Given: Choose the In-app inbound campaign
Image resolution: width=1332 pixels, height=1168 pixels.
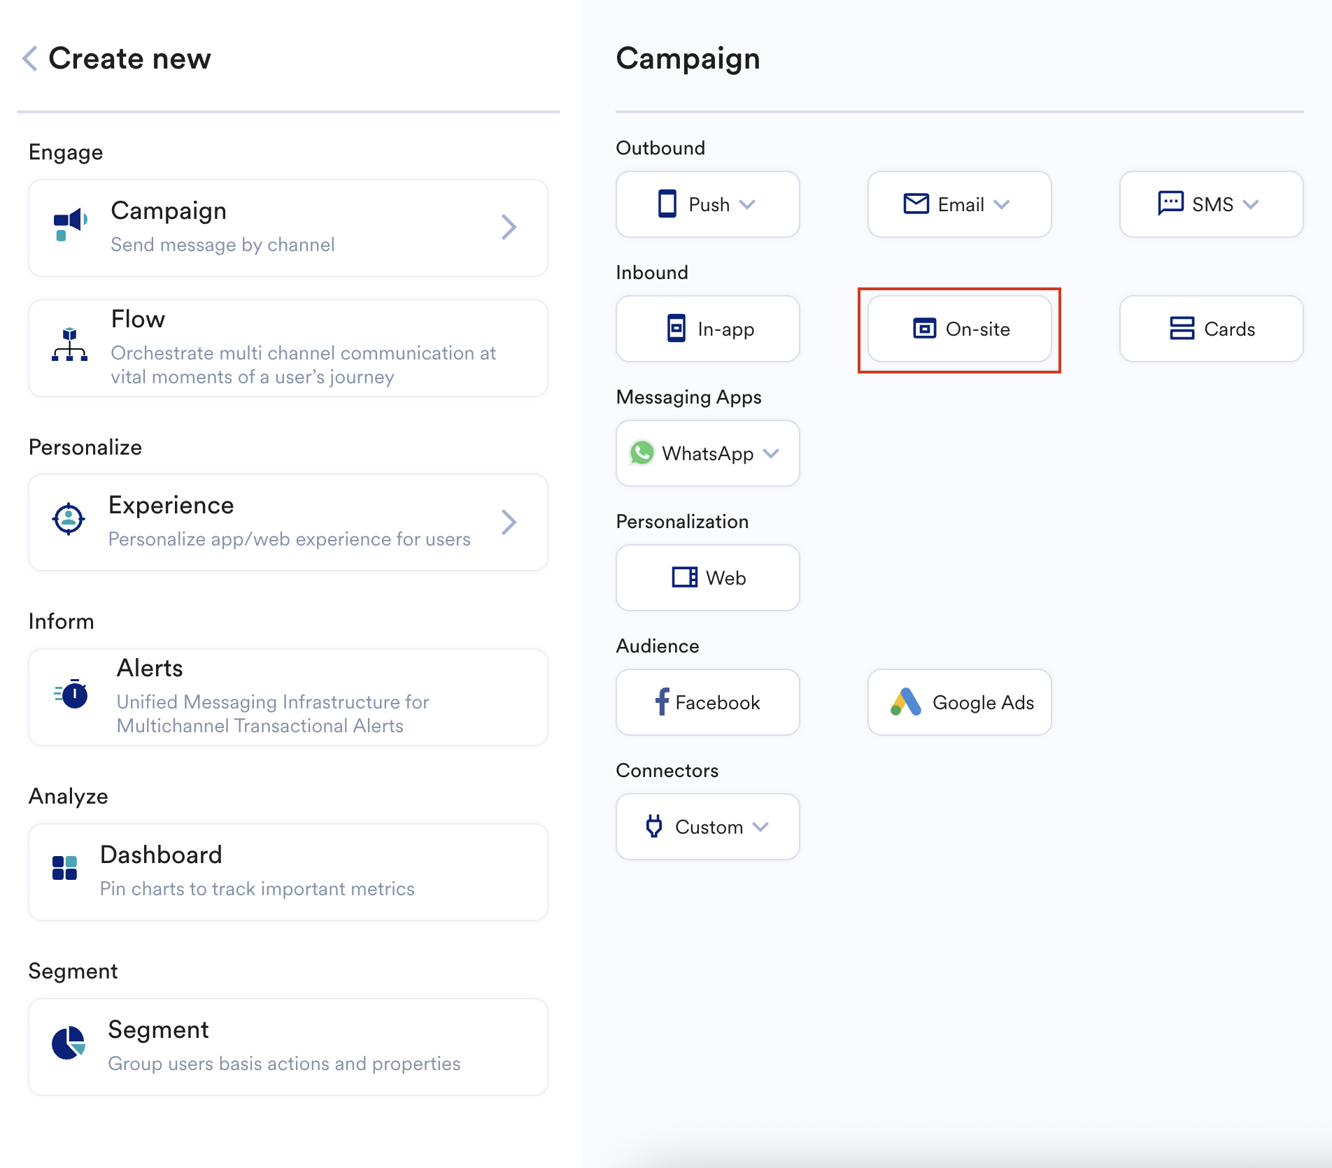Looking at the screenshot, I should 707,329.
